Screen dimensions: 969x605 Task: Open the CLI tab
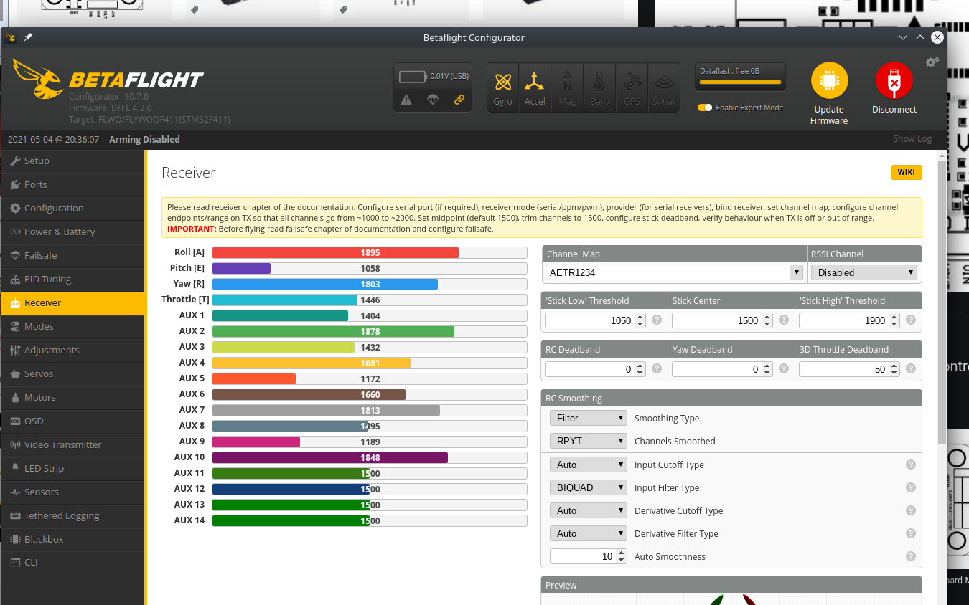click(x=72, y=563)
